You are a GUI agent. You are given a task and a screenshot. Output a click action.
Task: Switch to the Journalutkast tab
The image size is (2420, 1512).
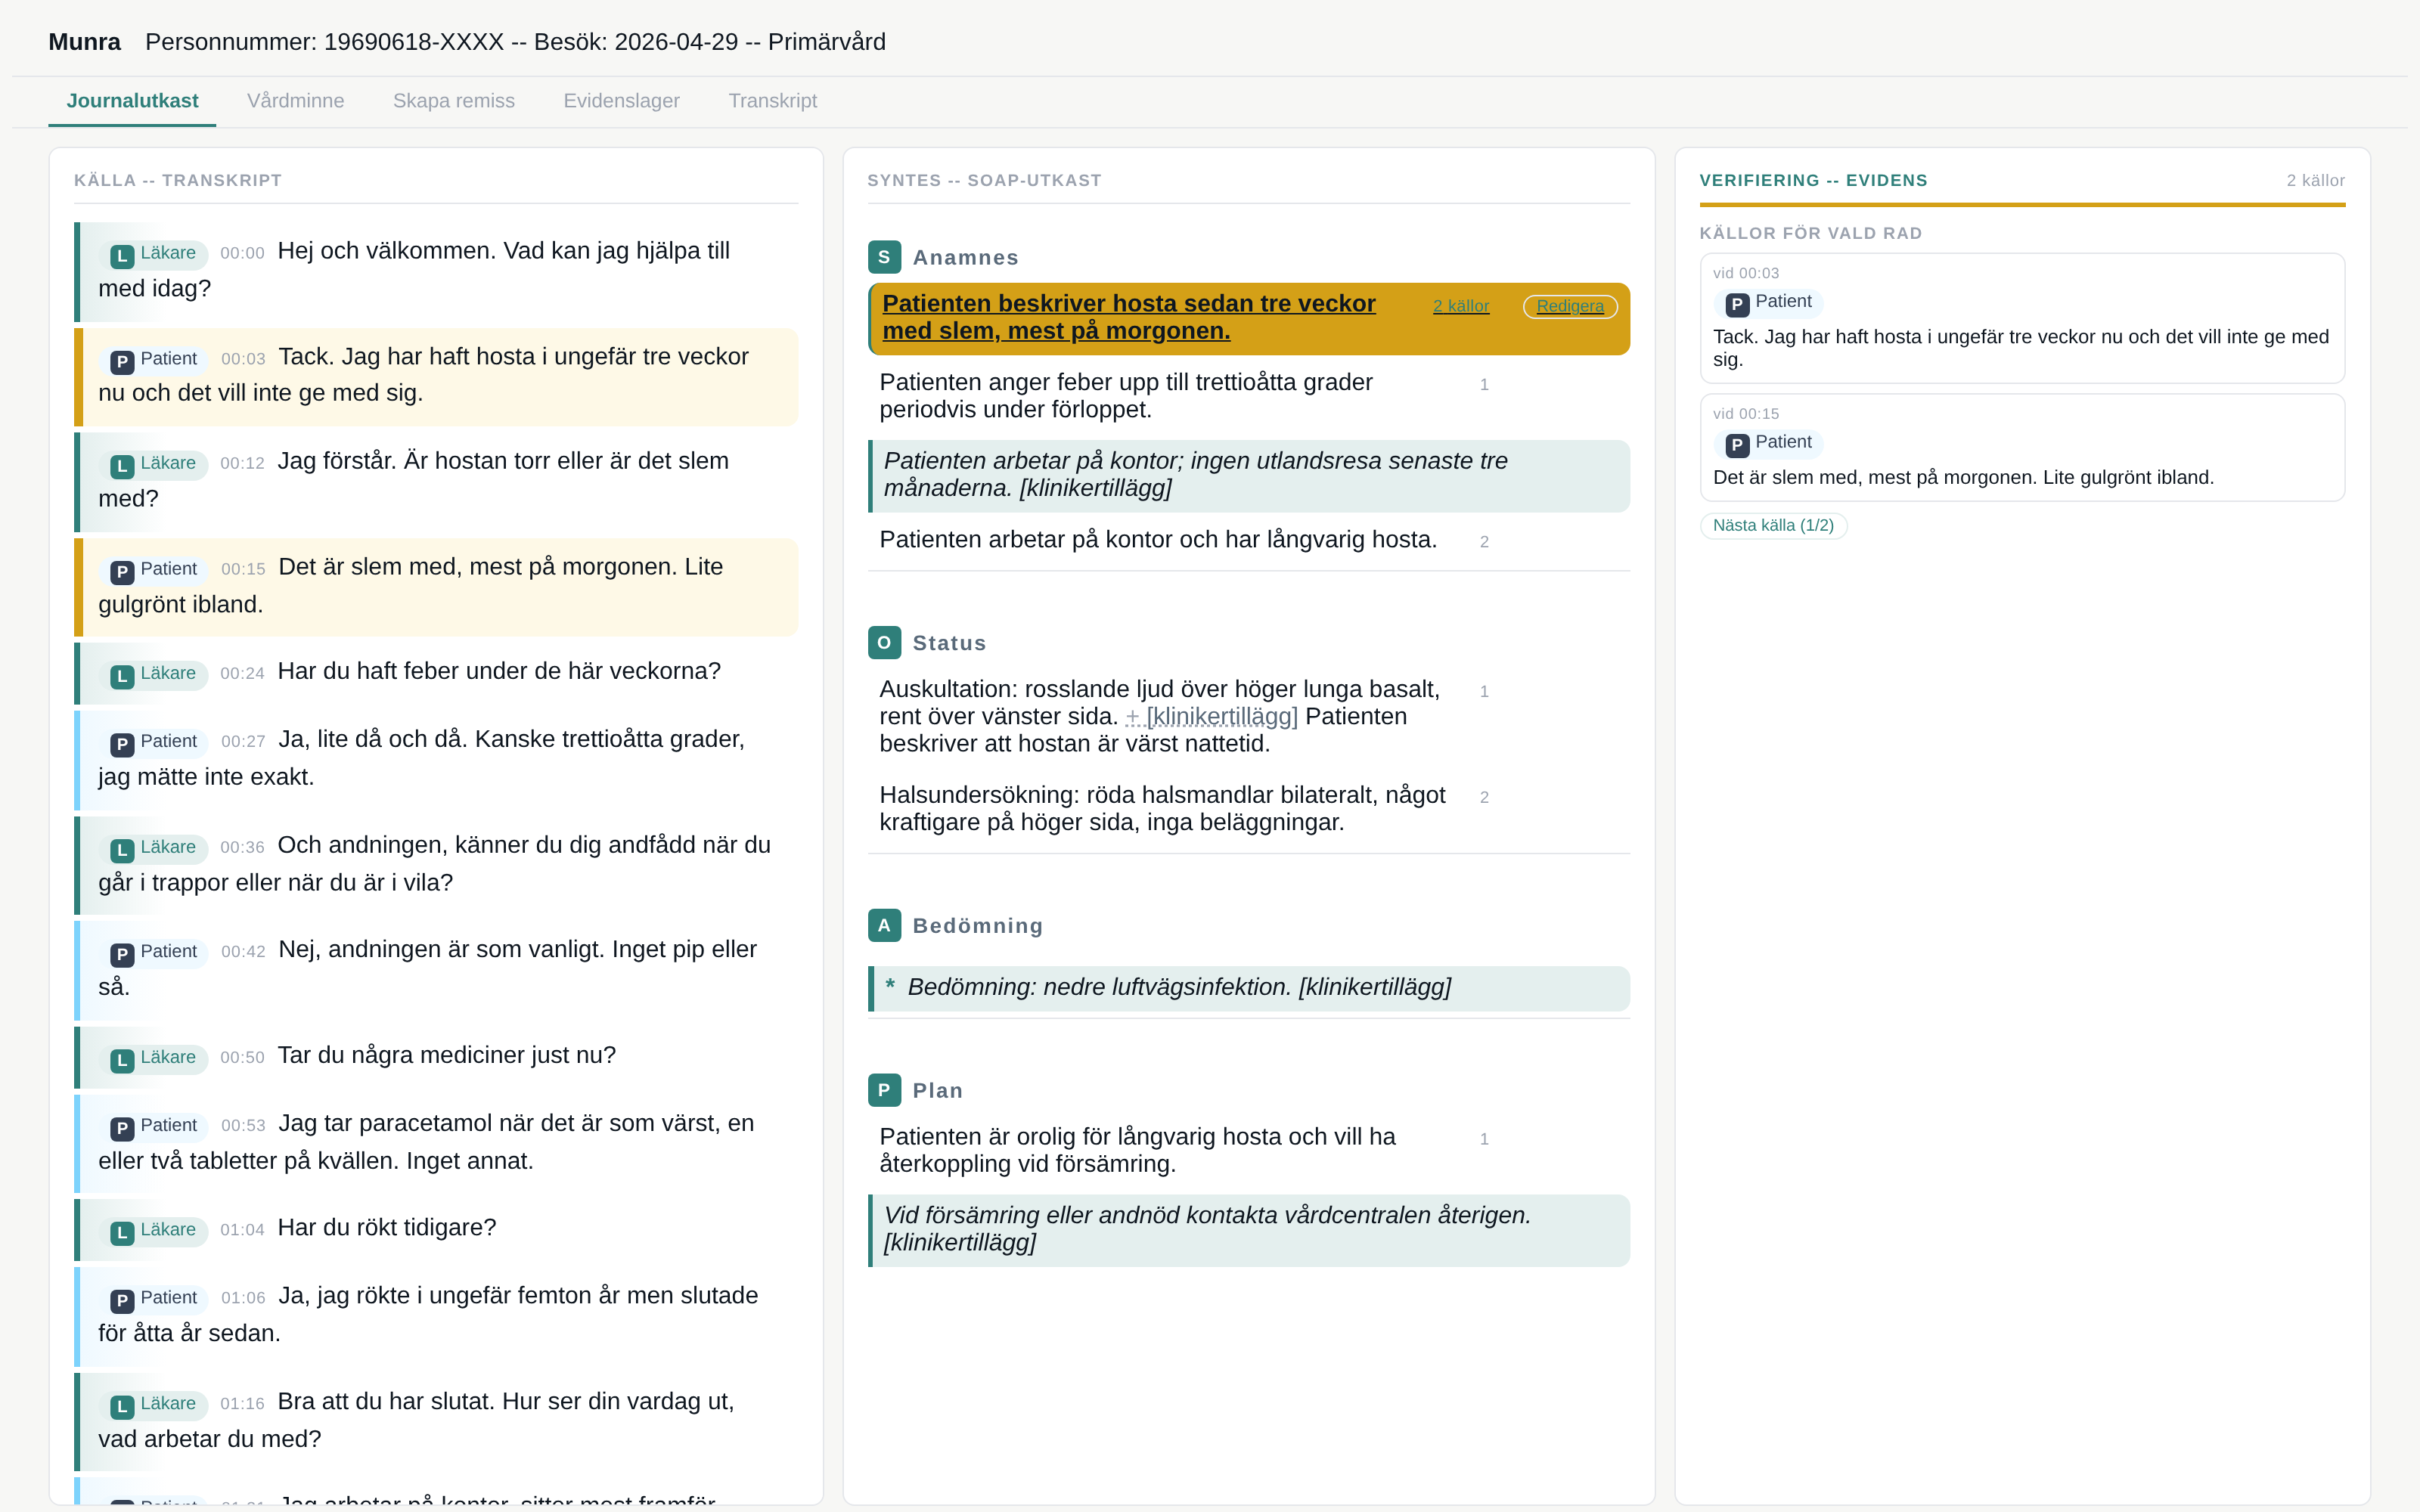coord(132,101)
